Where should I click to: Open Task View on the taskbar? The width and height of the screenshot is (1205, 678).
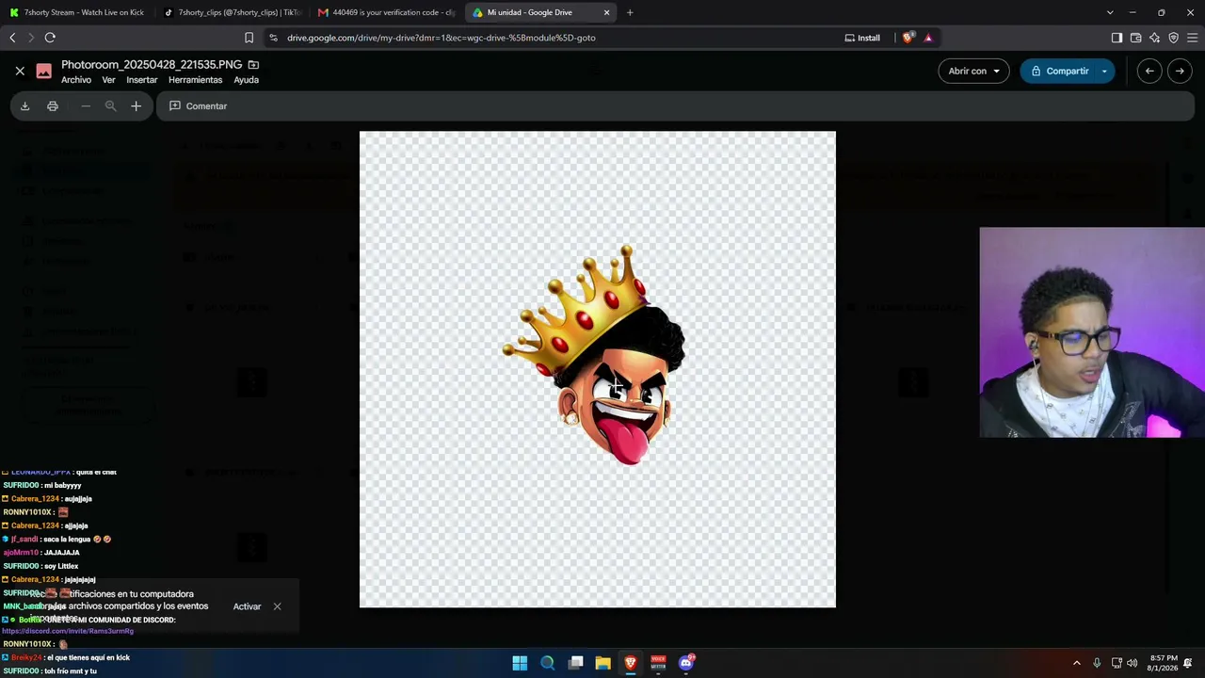coord(575,663)
